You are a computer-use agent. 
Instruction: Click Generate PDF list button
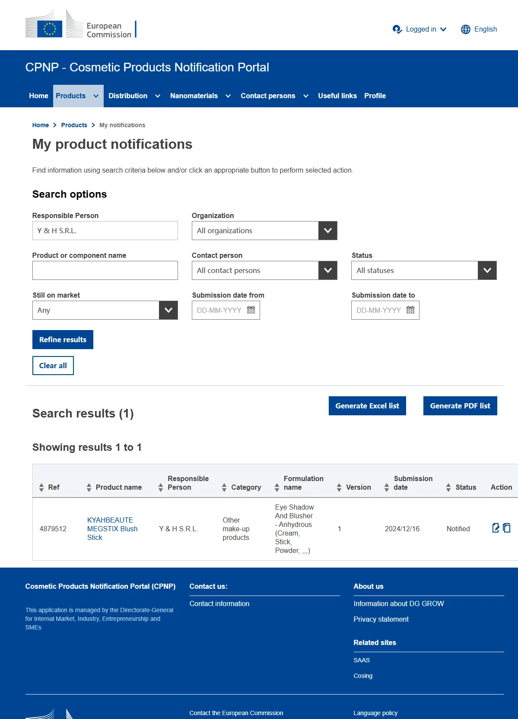pyautogui.click(x=460, y=406)
